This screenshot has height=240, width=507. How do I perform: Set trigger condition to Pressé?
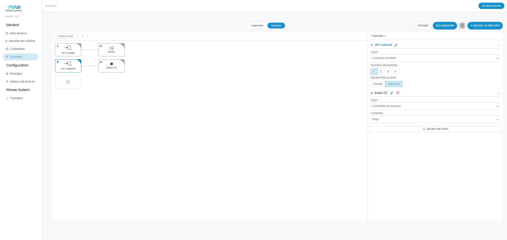[378, 84]
